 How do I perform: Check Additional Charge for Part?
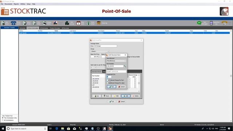click(x=107, y=80)
